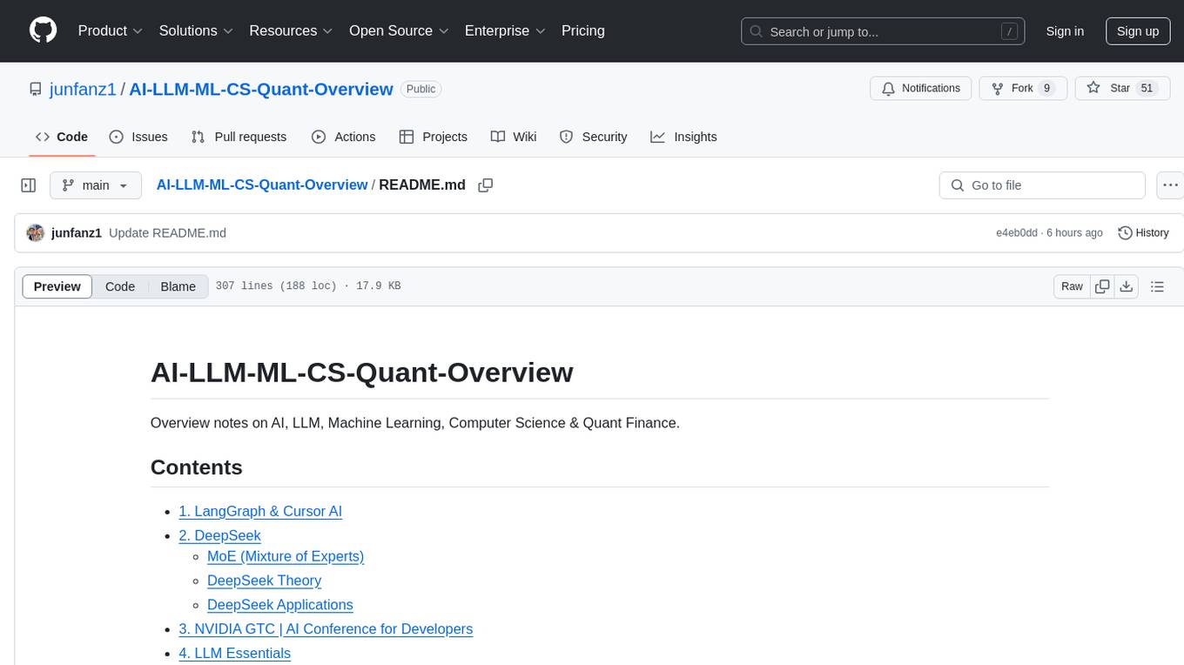Open the main branch selector dropdown

tap(95, 185)
